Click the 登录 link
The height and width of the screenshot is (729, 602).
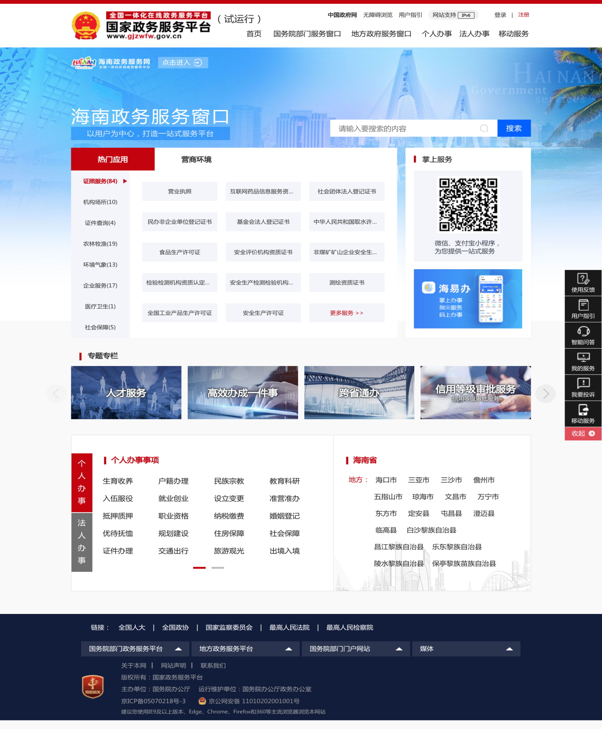coord(500,15)
